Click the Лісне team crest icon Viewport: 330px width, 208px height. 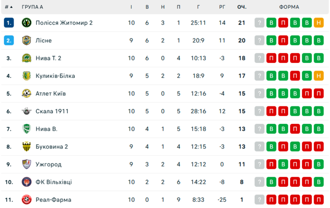click(26, 41)
